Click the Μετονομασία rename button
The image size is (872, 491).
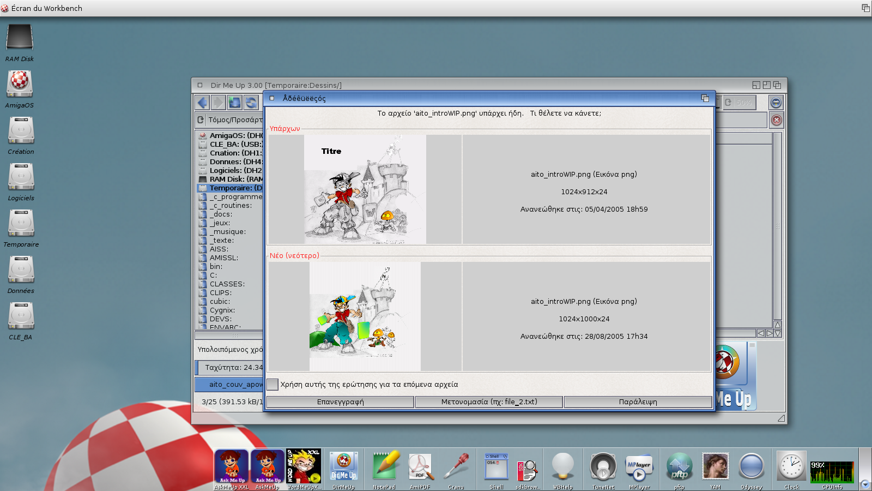pos(489,402)
